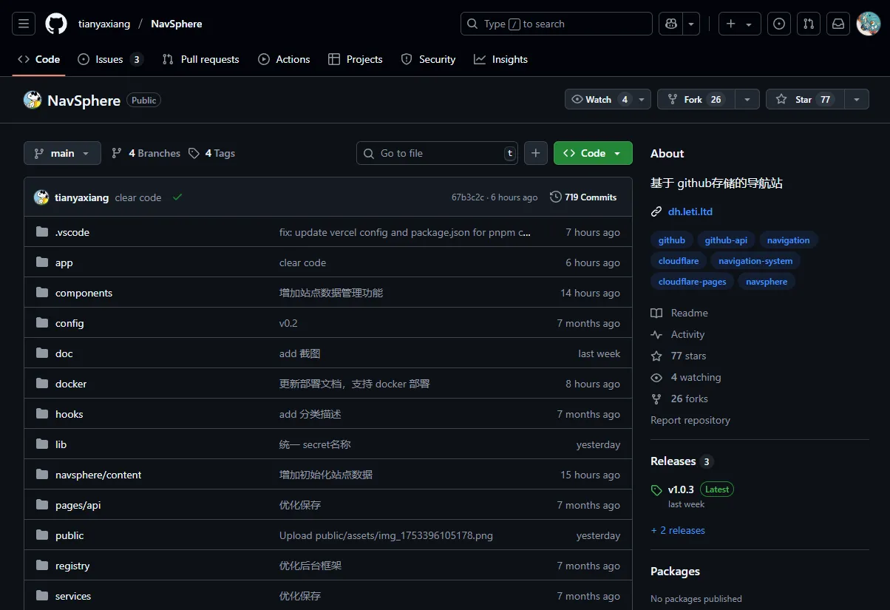This screenshot has height=610, width=890.
Task: Open the dh.leti.ltd website link
Action: coord(690,211)
